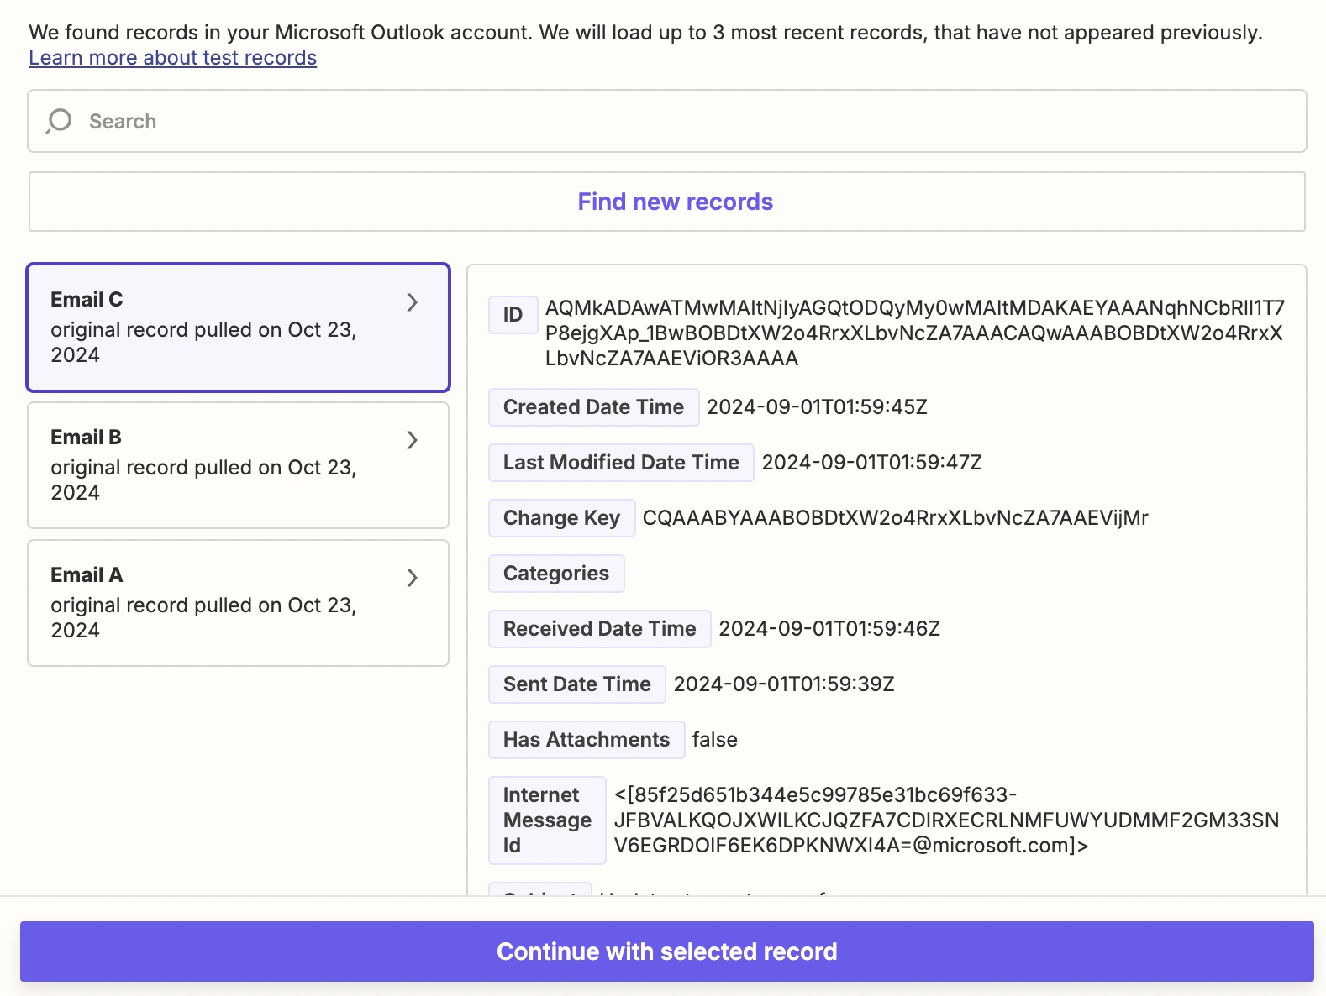Image resolution: width=1326 pixels, height=996 pixels.
Task: Click the Has Attachments label
Action: [587, 740]
